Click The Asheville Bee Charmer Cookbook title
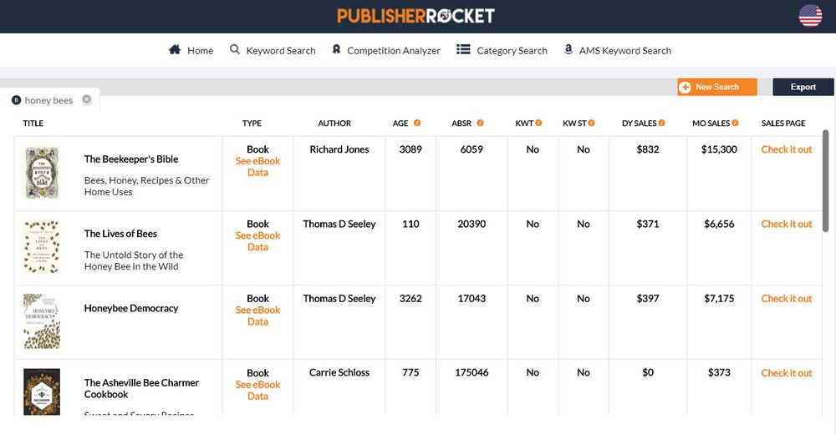 (141, 389)
